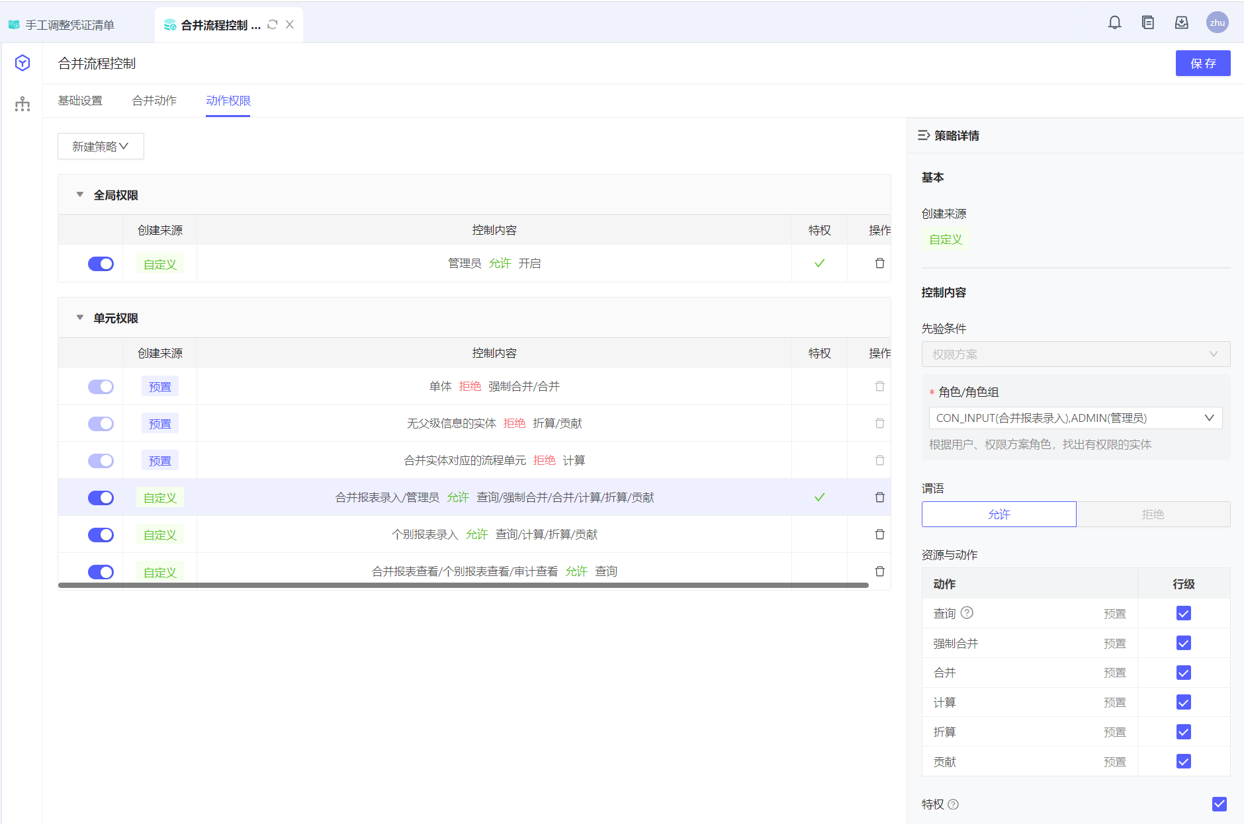Screen dimensions: 1244x824
Task: Click the help icon next to 查询
Action: click(x=967, y=613)
